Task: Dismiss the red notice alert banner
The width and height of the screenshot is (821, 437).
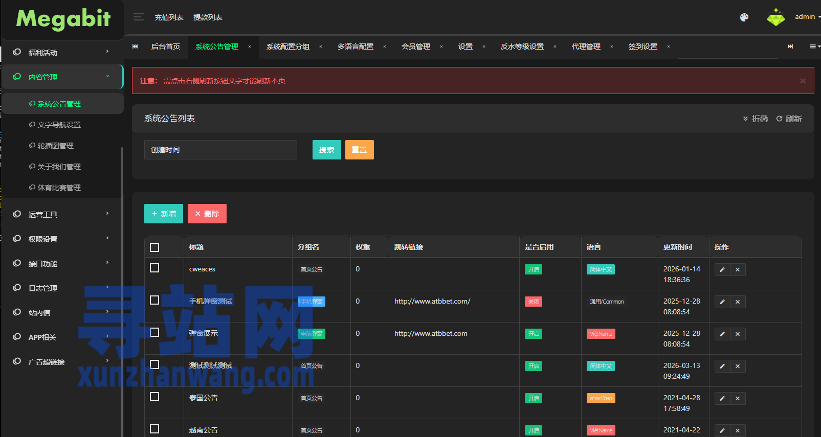Action: click(803, 81)
